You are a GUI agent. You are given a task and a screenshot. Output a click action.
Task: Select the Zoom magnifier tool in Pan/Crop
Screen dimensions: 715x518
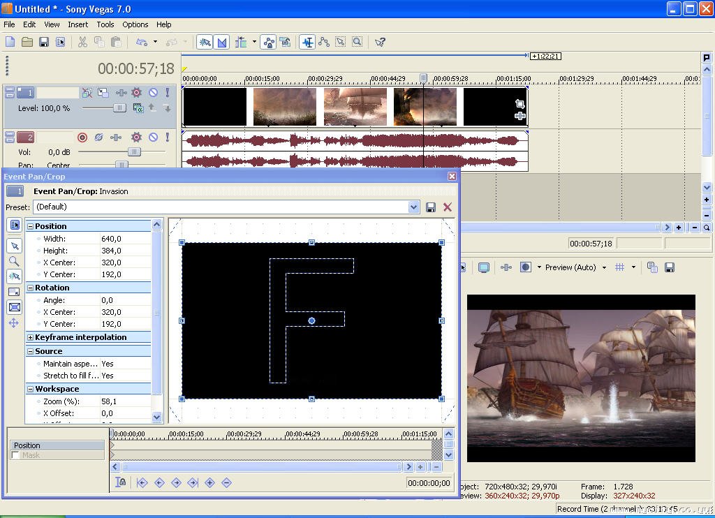coord(14,261)
